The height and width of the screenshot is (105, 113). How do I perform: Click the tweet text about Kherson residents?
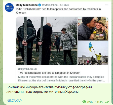click(58, 11)
